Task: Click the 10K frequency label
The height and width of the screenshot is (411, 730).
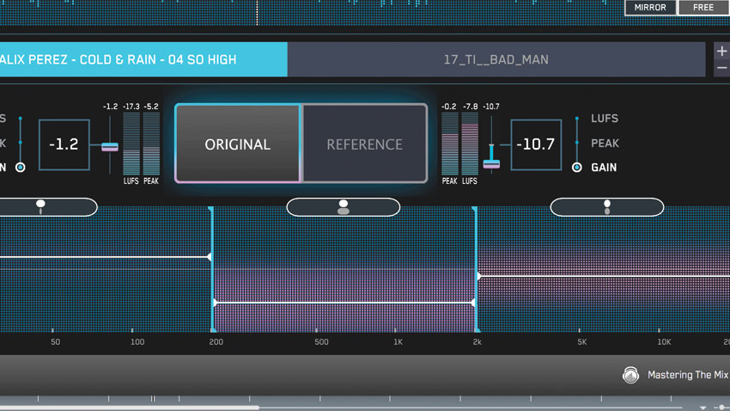Action: tap(664, 342)
